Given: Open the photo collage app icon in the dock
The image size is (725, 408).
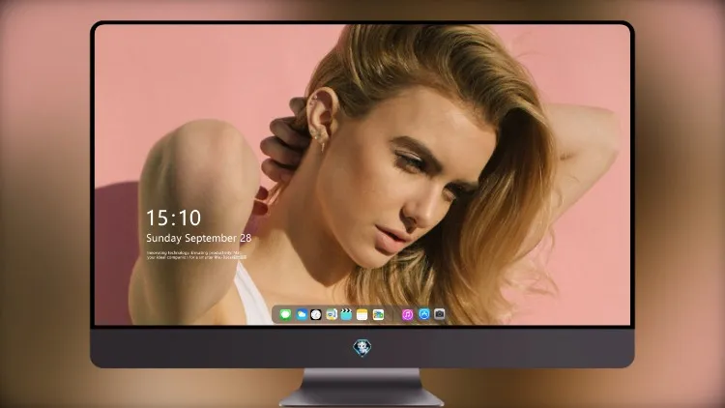Looking at the screenshot, I should 378,314.
